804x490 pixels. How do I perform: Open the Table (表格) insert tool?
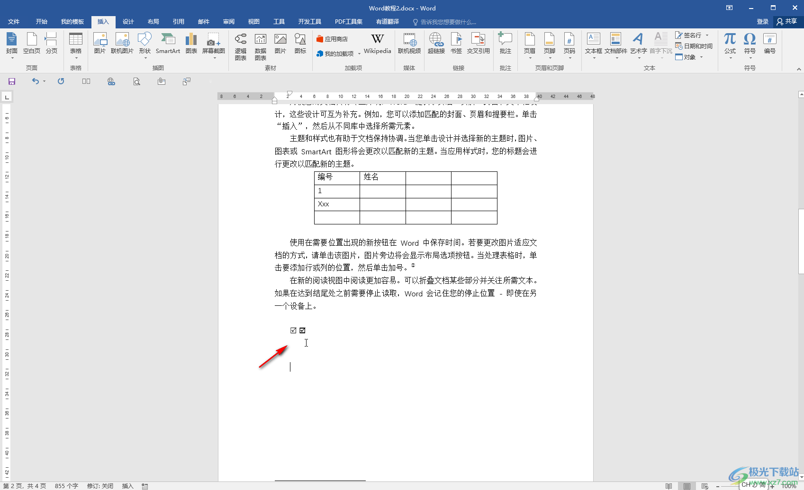point(76,45)
